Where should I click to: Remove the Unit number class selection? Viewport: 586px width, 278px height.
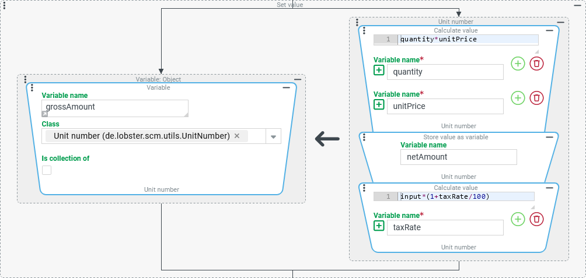(237, 136)
